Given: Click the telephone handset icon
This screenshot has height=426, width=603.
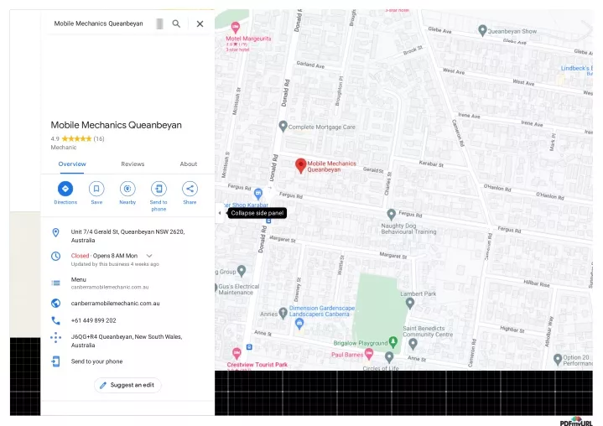Looking at the screenshot, I should [55, 320].
